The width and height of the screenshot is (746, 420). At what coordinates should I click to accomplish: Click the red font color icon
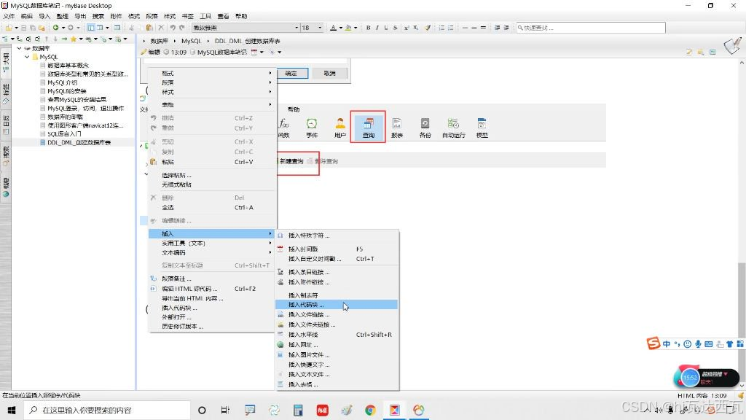333,28
